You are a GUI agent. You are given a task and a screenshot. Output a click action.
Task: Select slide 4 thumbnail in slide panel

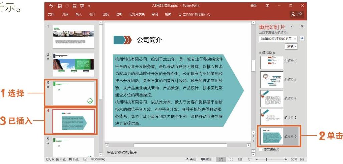click(73, 121)
